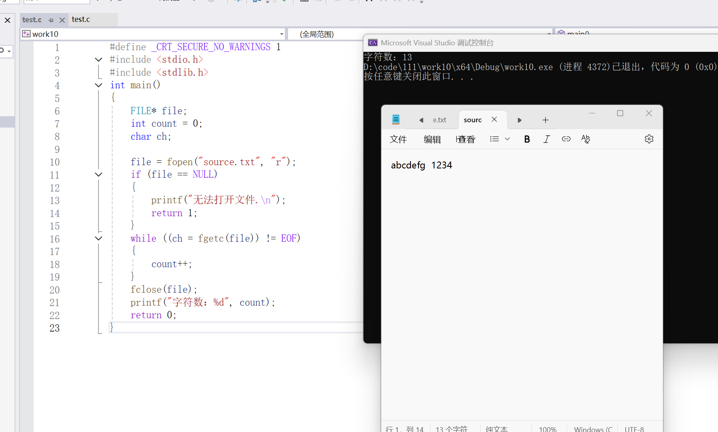The height and width of the screenshot is (432, 718).
Task: Close the pinned test.c editor tab
Action: (x=62, y=20)
